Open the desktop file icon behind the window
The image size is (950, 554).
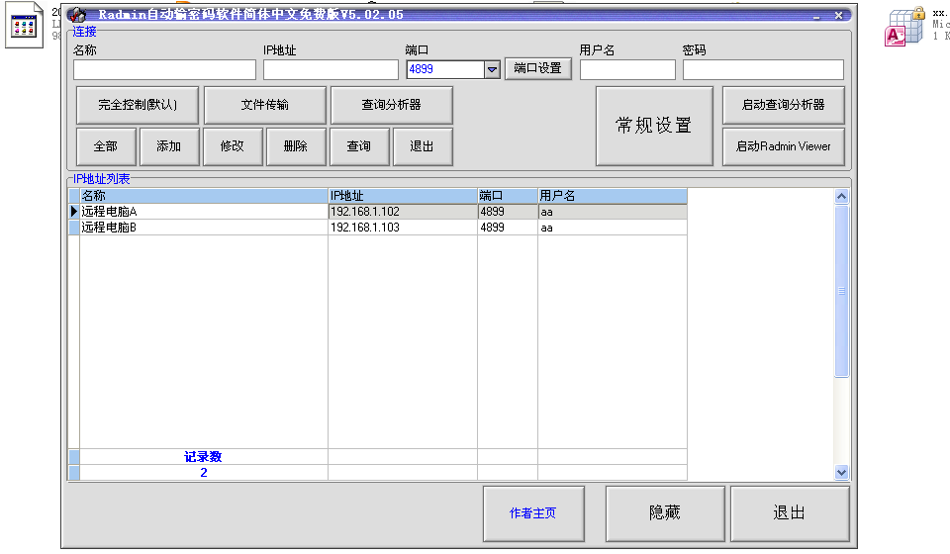pos(24,26)
